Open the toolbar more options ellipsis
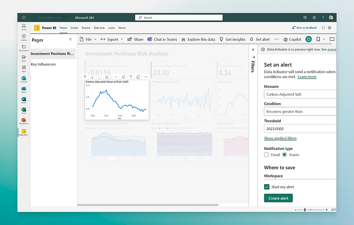 [276, 39]
